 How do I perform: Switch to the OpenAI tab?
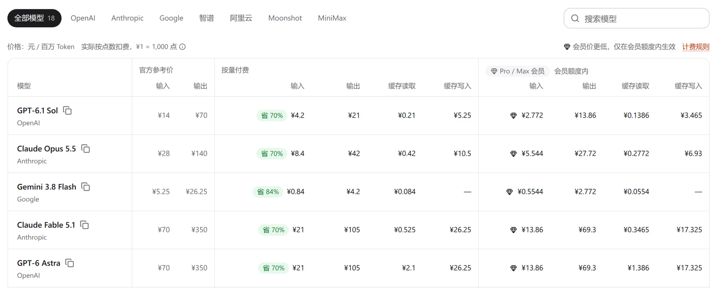pyautogui.click(x=83, y=18)
